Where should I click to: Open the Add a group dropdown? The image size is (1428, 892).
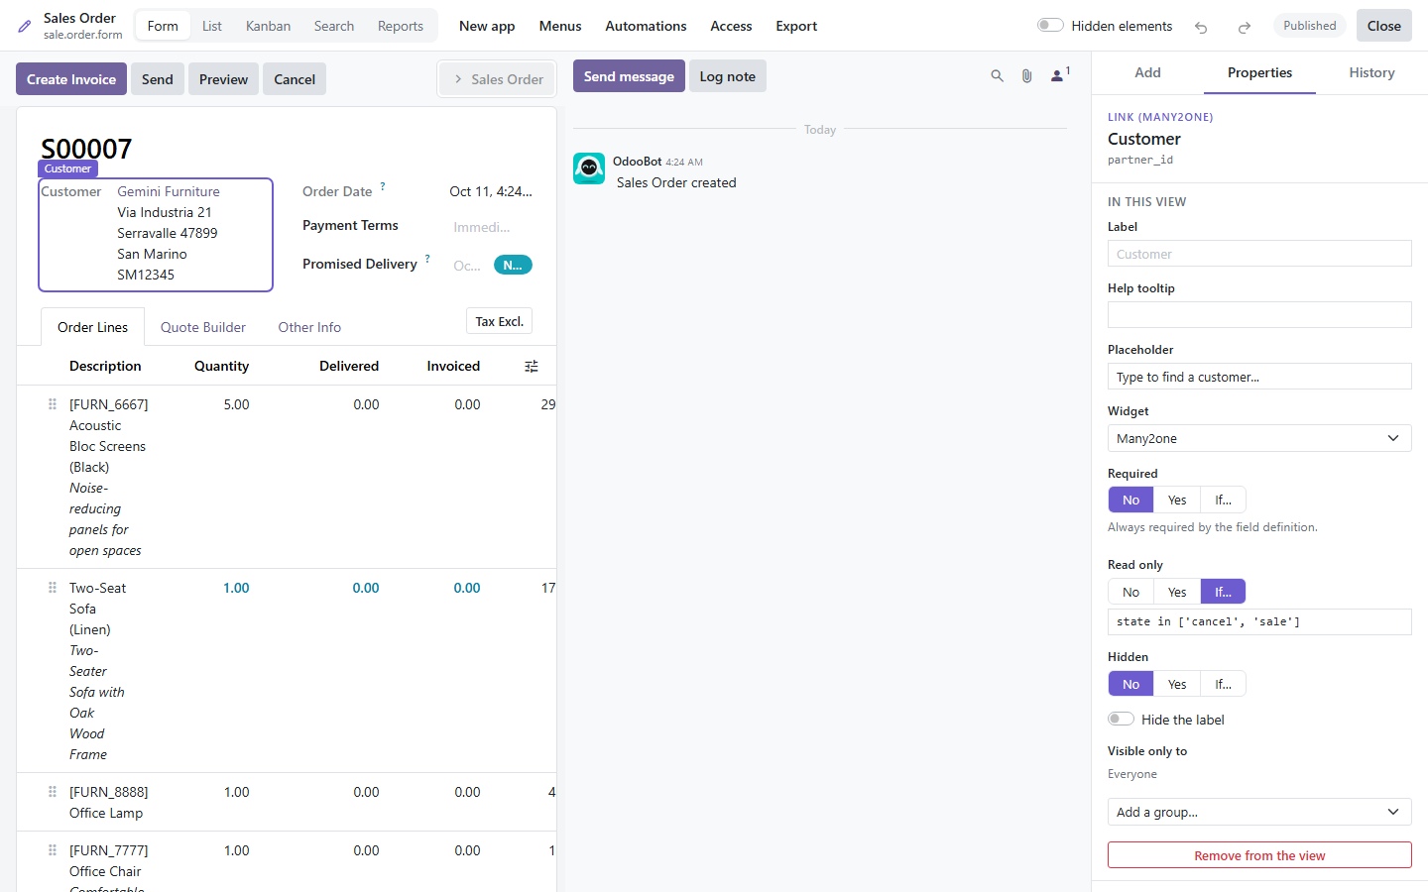pos(1259,812)
